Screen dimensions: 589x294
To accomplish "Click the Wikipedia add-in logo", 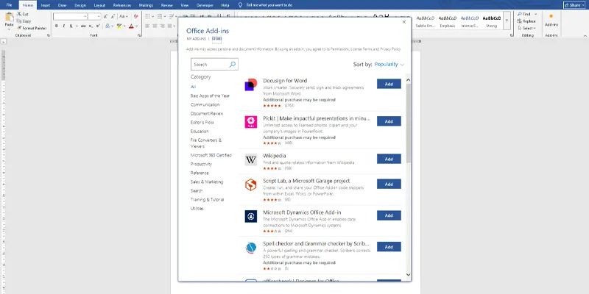I will pos(251,159).
